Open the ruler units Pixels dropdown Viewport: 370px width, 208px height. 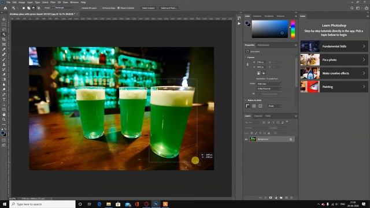(275, 106)
